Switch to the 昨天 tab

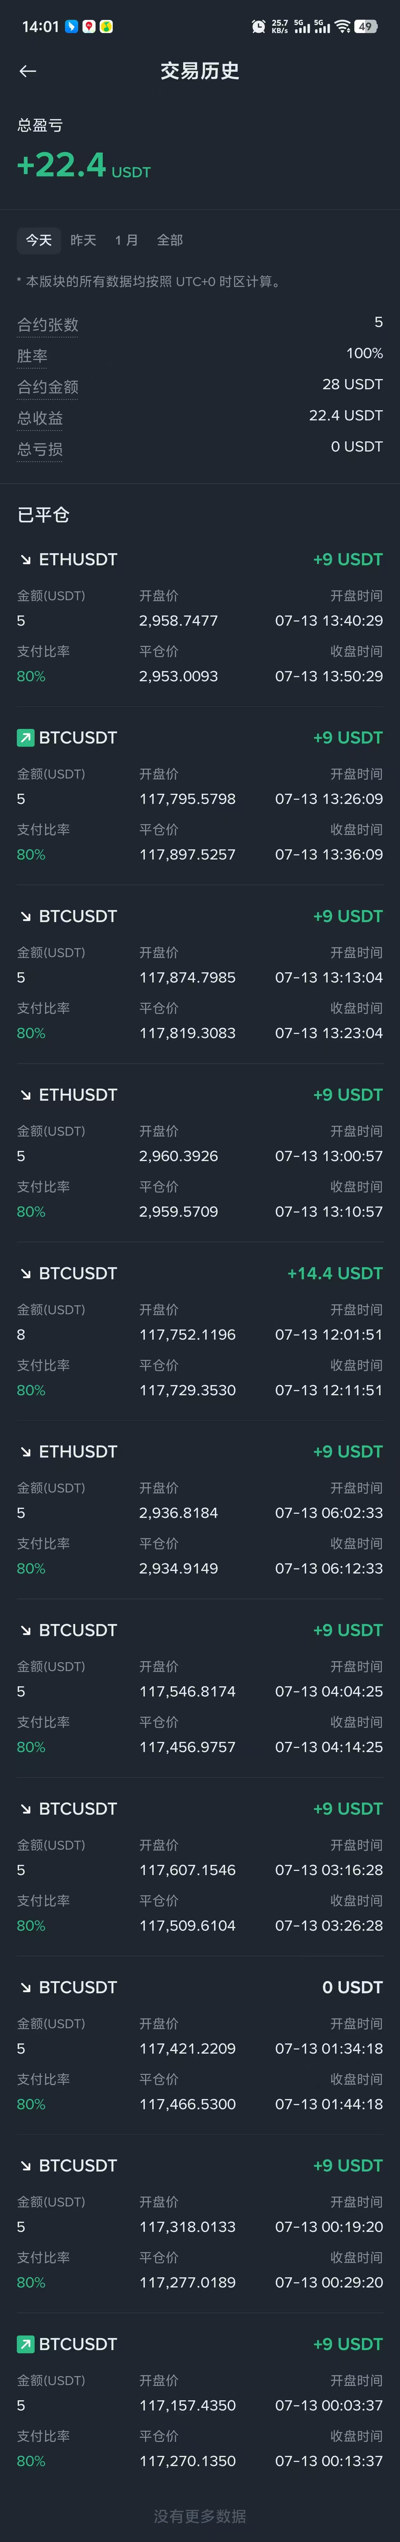pyautogui.click(x=83, y=240)
